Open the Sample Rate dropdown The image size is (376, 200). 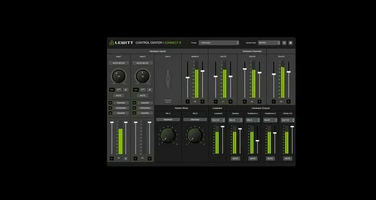[269, 43]
